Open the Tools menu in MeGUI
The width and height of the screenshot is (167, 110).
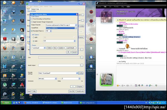point(41,6)
